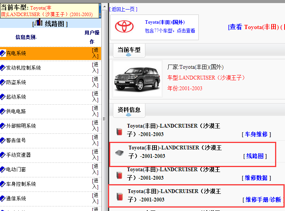Click the book icon beside 发动机控制系统
Screen dimensions: 285x211
pyautogui.click(x=3, y=68)
